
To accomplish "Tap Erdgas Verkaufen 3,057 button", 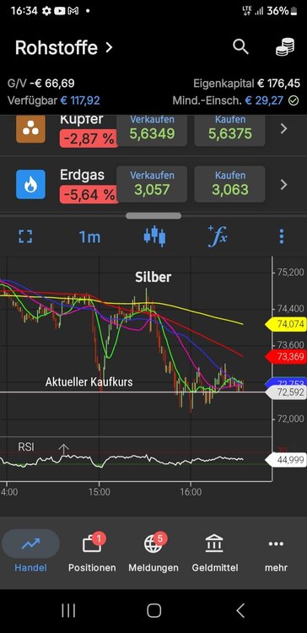I will point(152,184).
